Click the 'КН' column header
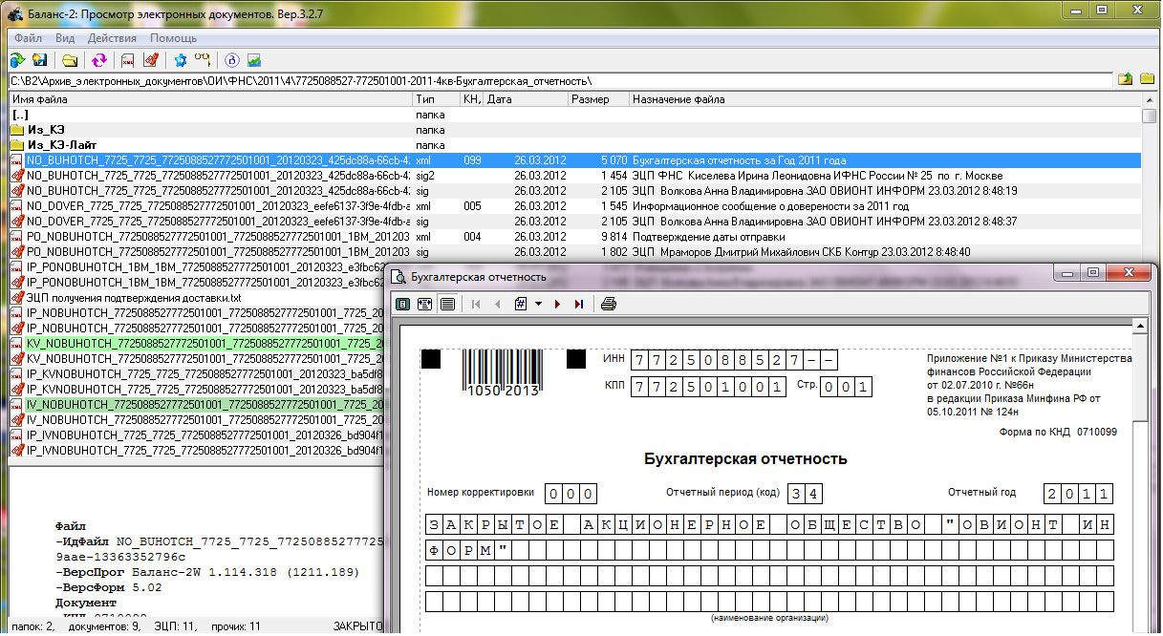This screenshot has height=636, width=1163. 472,99
